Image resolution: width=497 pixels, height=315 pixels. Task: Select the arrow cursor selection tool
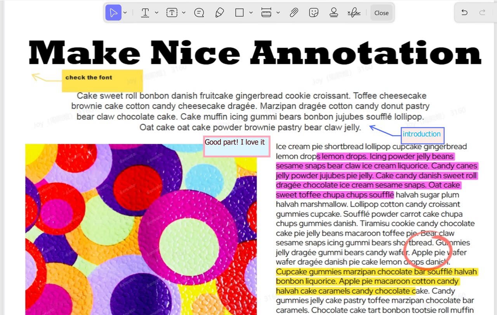113,13
